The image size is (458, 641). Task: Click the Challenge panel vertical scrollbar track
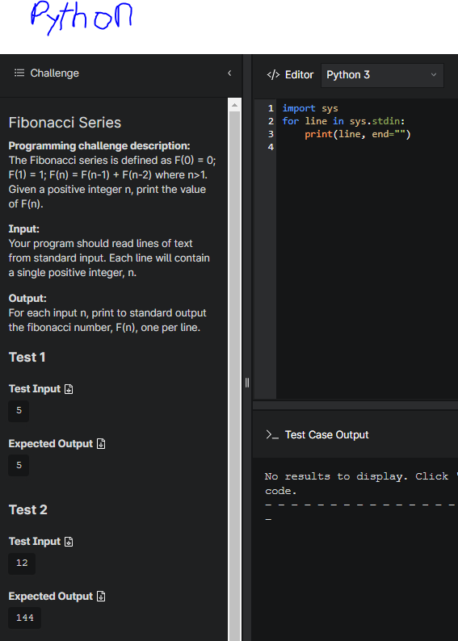(x=234, y=368)
